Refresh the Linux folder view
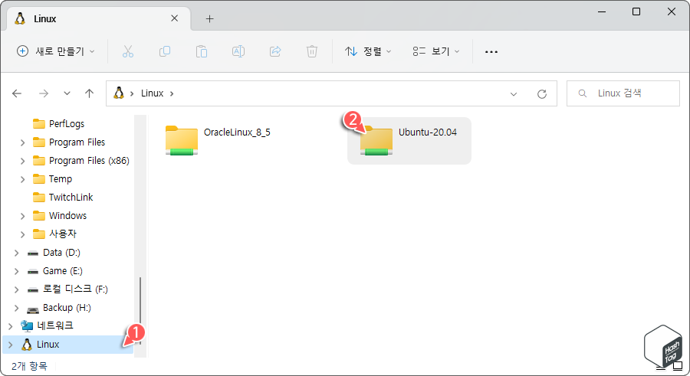 [542, 93]
